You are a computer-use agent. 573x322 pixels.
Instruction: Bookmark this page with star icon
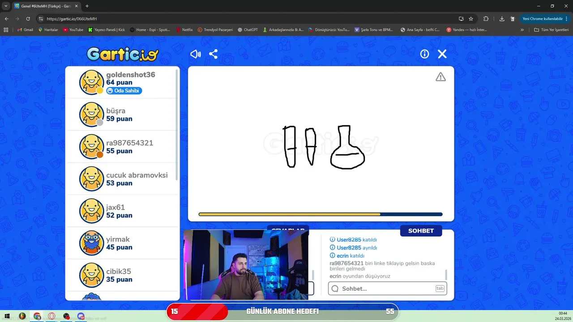click(471, 19)
